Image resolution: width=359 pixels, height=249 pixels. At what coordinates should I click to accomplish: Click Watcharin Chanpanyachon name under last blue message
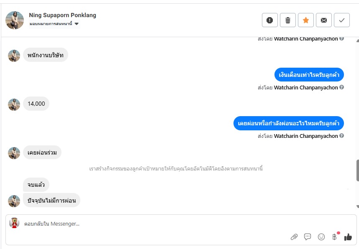305,136
